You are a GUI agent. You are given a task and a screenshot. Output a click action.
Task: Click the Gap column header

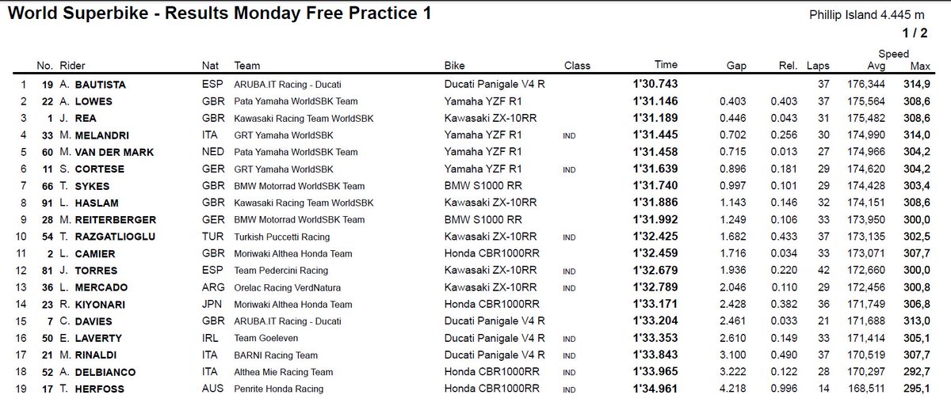737,65
